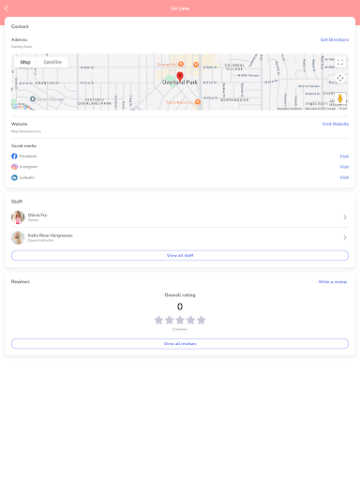Screen dimensions: 360x480
Task: Click the orange restaurant marker right of Strang Hall
Action: (196, 65)
